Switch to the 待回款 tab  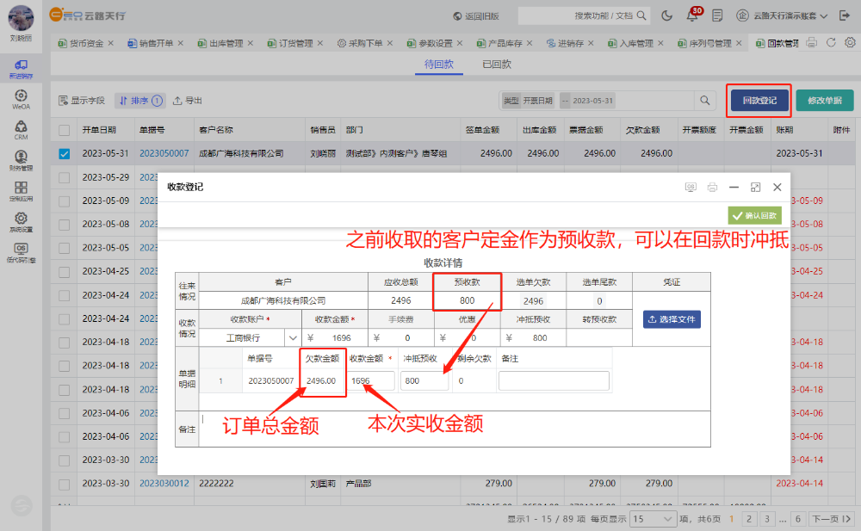click(x=439, y=65)
